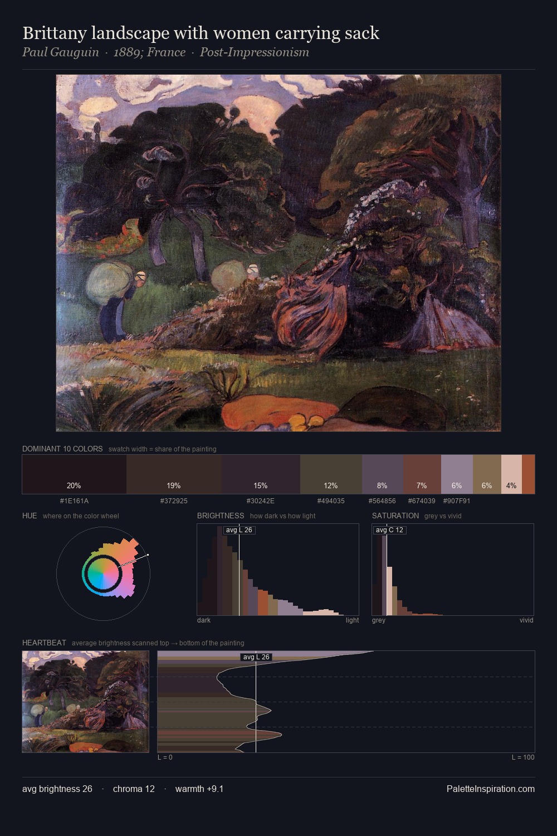The height and width of the screenshot is (836, 557).
Task: Click the 'Post-Impressionism' style label
Action: click(255, 52)
